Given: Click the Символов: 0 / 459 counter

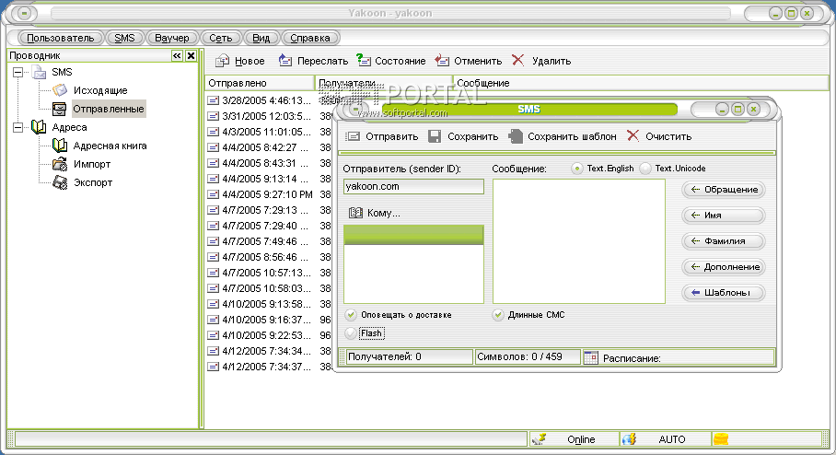Looking at the screenshot, I should (528, 356).
